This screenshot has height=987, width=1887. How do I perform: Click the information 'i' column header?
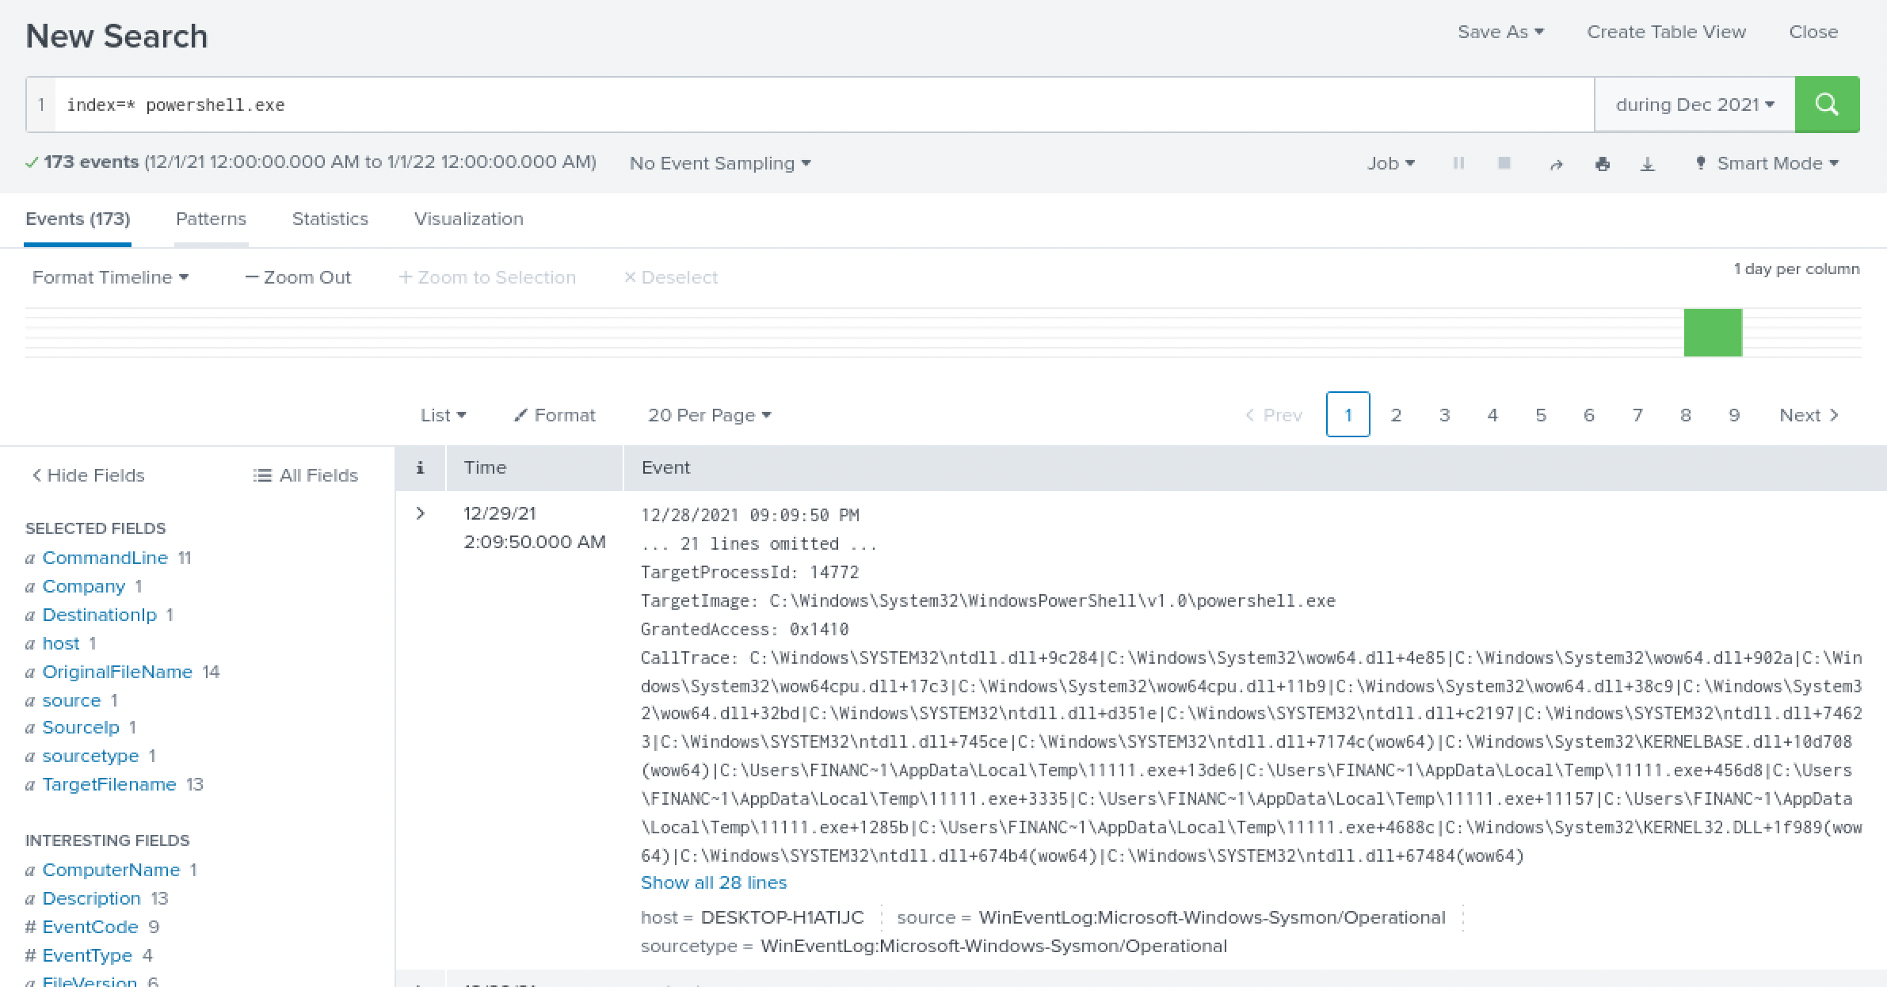click(x=420, y=467)
